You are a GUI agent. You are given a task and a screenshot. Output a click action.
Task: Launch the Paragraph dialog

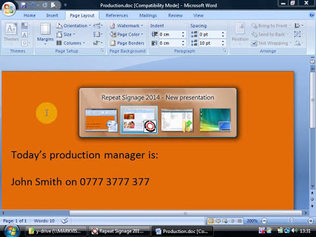click(224, 51)
